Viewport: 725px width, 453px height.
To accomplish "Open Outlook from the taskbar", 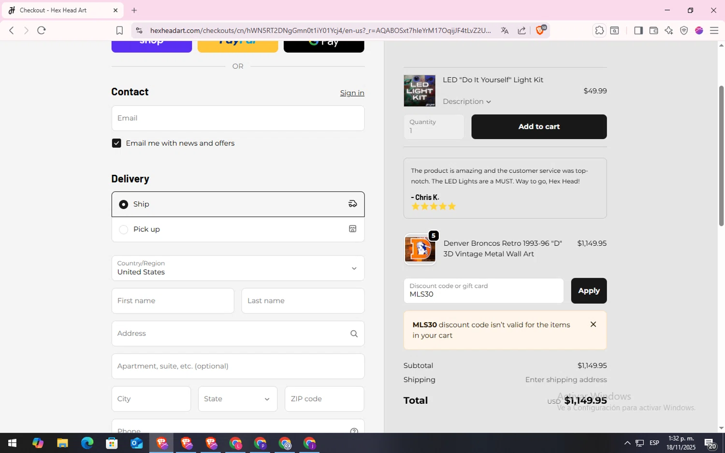I will pos(136,443).
